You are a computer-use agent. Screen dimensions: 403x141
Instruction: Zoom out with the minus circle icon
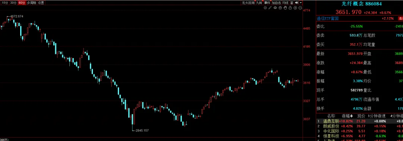[300, 8]
